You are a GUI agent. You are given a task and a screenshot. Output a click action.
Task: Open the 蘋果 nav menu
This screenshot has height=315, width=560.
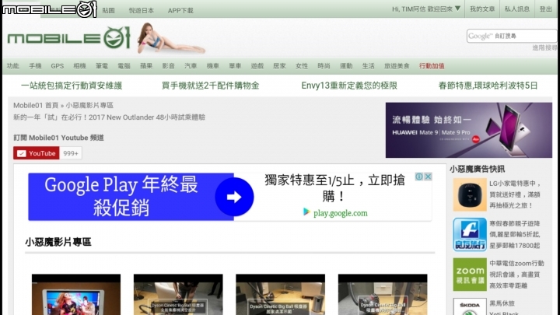tap(146, 65)
